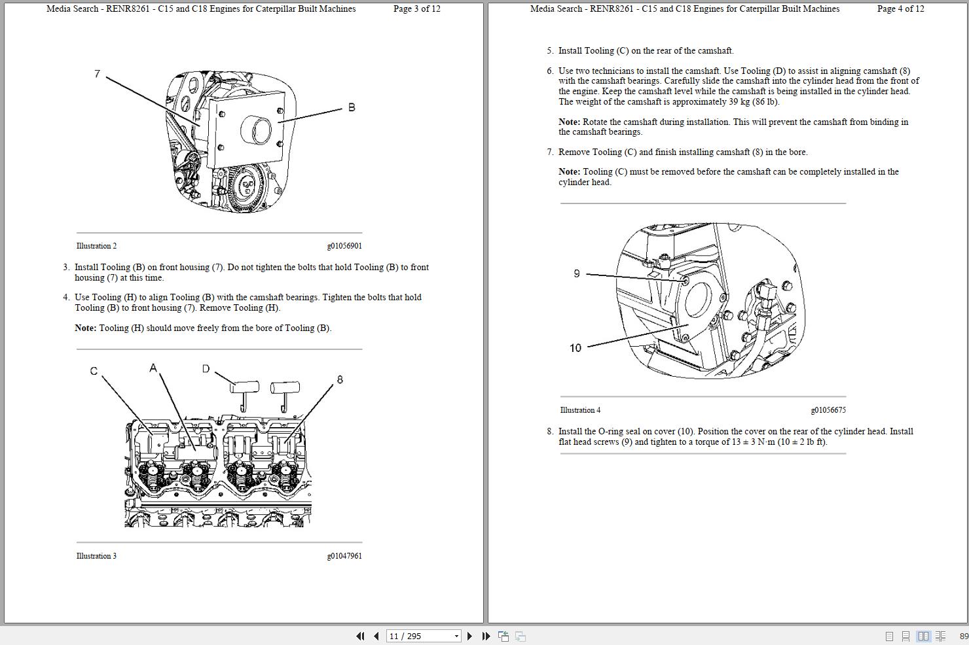
Task: Jump to the first page
Action: (x=361, y=635)
